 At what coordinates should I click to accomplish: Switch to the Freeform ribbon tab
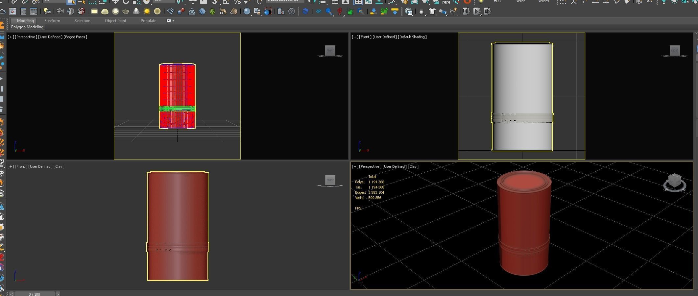(52, 21)
